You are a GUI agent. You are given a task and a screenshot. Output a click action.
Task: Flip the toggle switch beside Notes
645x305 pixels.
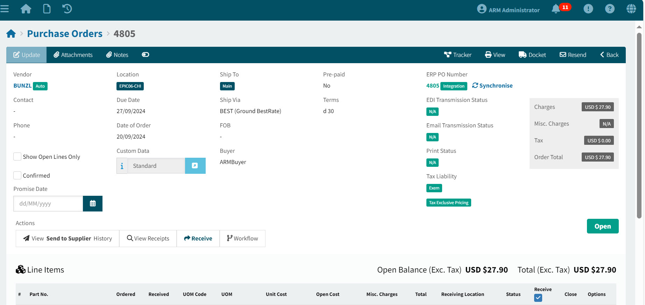point(146,55)
